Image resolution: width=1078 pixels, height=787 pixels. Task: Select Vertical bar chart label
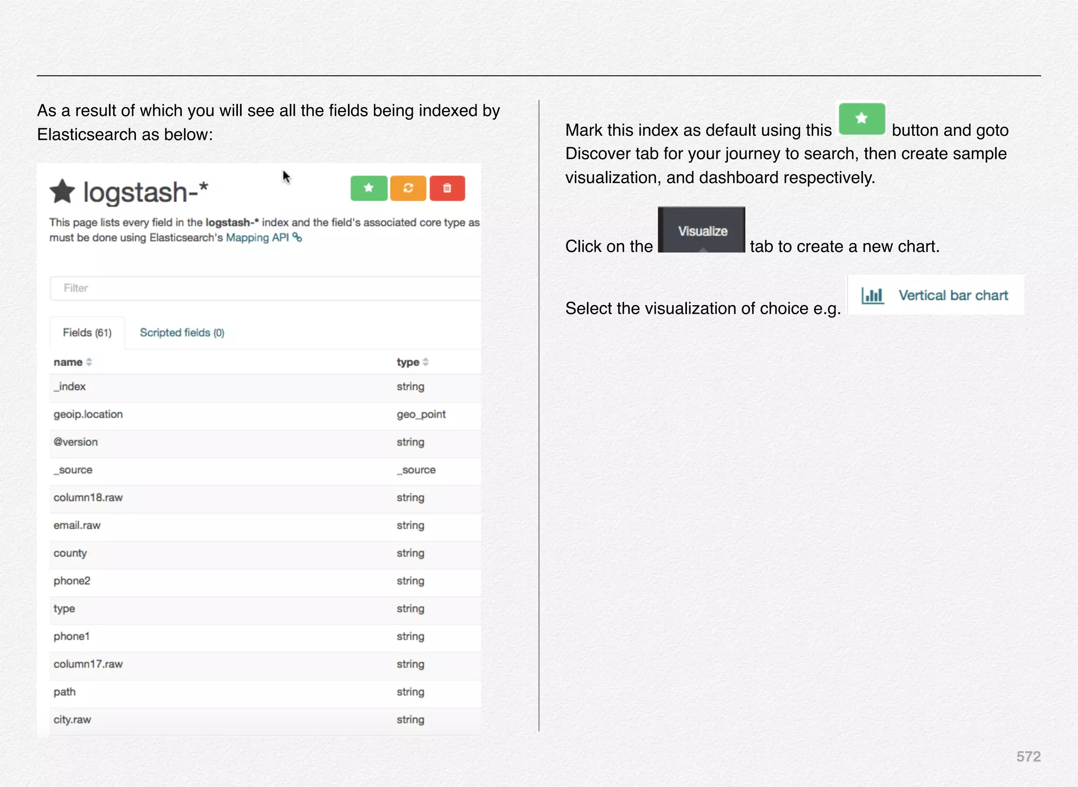(953, 296)
